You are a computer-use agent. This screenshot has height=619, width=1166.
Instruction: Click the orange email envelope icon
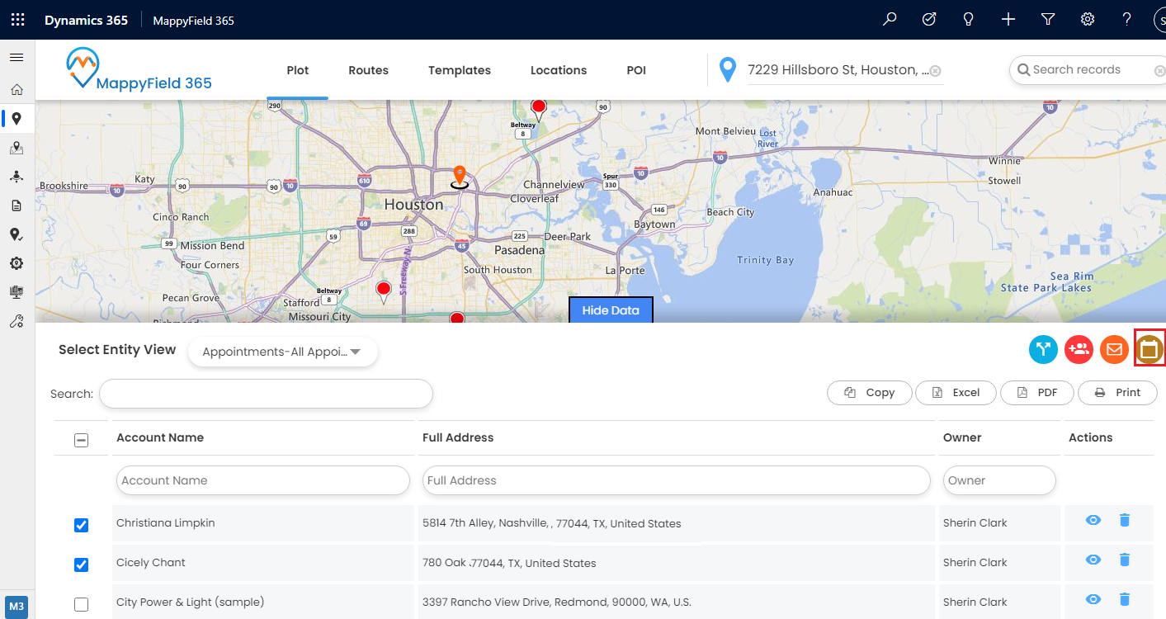click(1114, 349)
